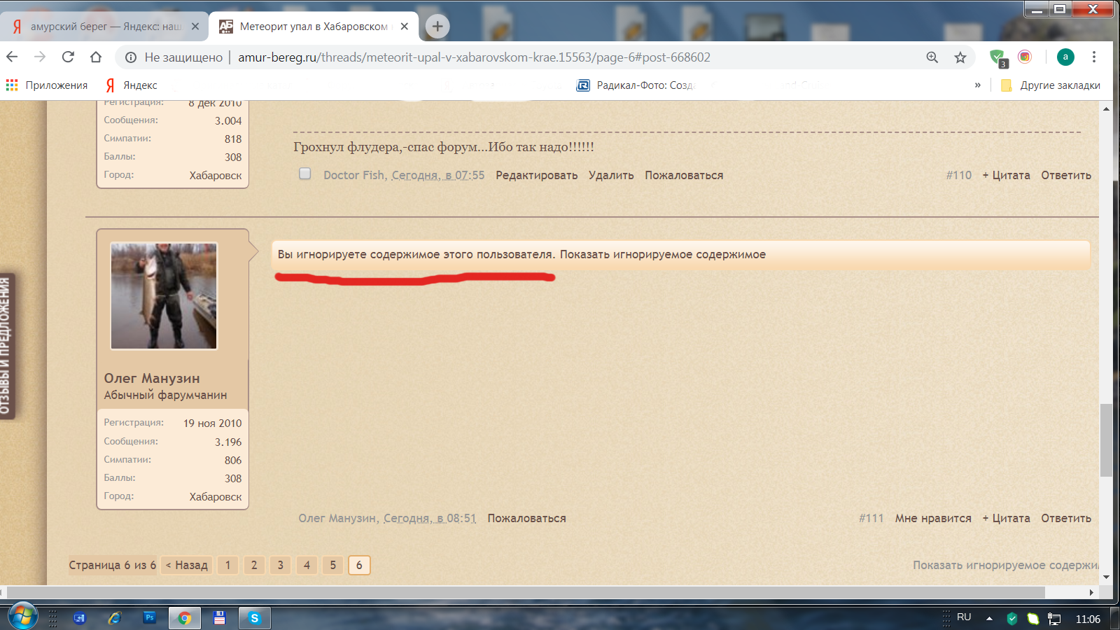Bookmark this page with the star icon
Screen dimensions: 1120x630
click(x=960, y=57)
